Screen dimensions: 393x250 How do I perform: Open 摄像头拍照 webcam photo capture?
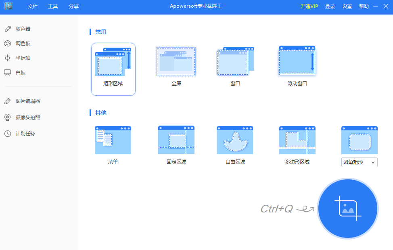point(28,117)
